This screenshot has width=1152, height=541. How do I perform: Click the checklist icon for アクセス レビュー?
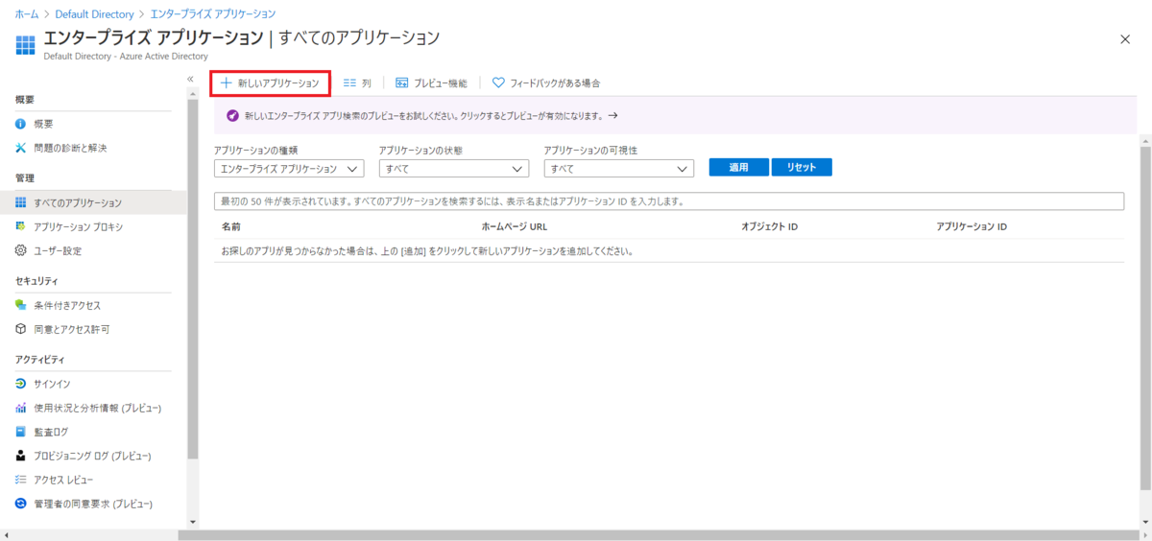point(21,480)
